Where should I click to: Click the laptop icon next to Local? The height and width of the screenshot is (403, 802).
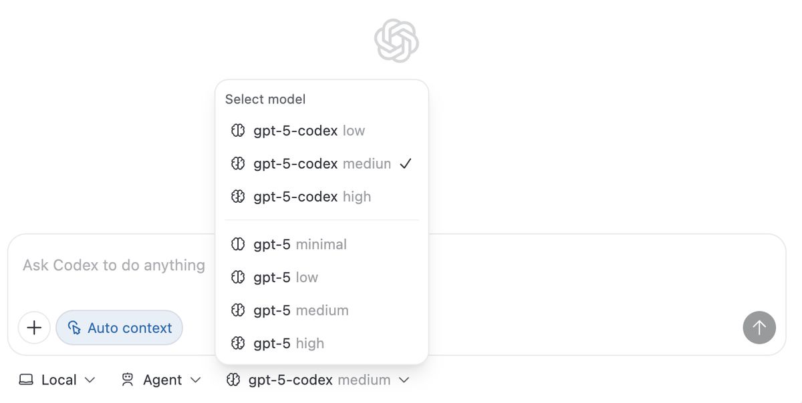[x=26, y=380]
